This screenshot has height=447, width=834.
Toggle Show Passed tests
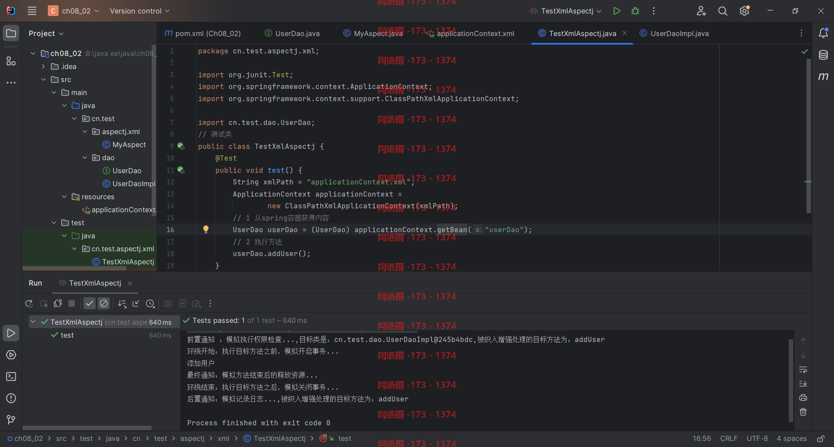[89, 304]
